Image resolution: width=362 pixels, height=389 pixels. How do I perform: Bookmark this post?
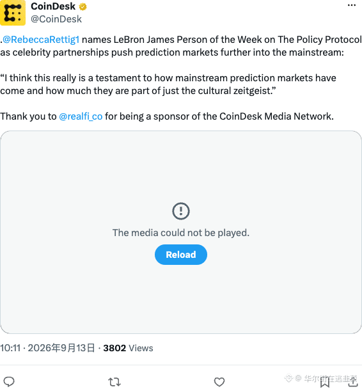tap(324, 382)
